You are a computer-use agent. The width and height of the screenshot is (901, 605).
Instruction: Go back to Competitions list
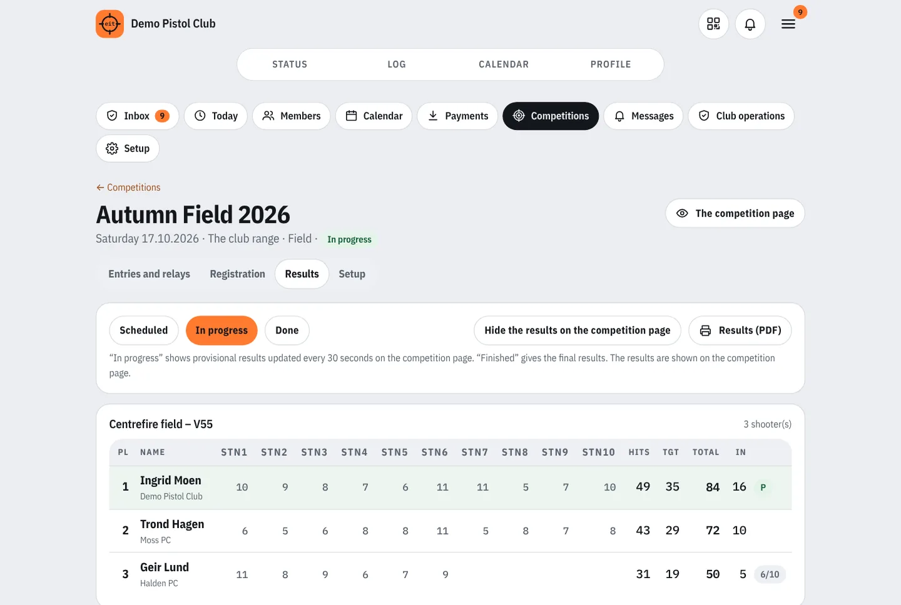pos(128,187)
